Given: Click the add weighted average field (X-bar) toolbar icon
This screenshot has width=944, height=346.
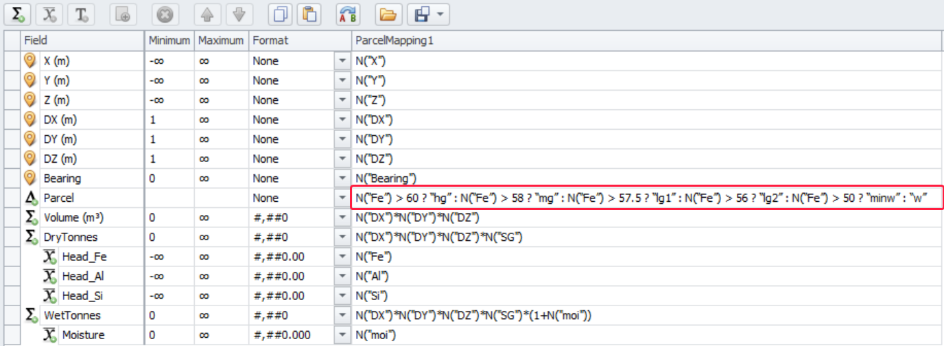Looking at the screenshot, I should [48, 14].
